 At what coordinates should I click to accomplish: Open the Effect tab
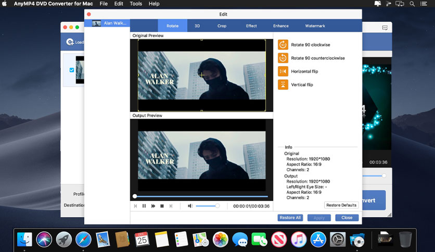[251, 26]
